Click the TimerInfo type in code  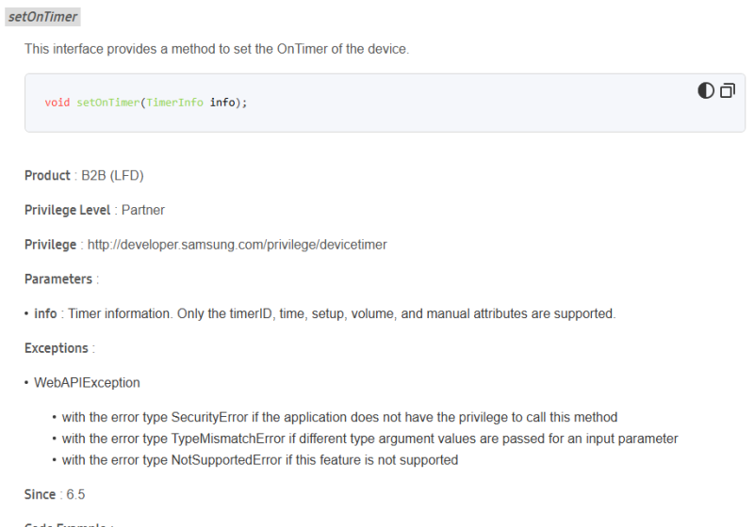(174, 103)
